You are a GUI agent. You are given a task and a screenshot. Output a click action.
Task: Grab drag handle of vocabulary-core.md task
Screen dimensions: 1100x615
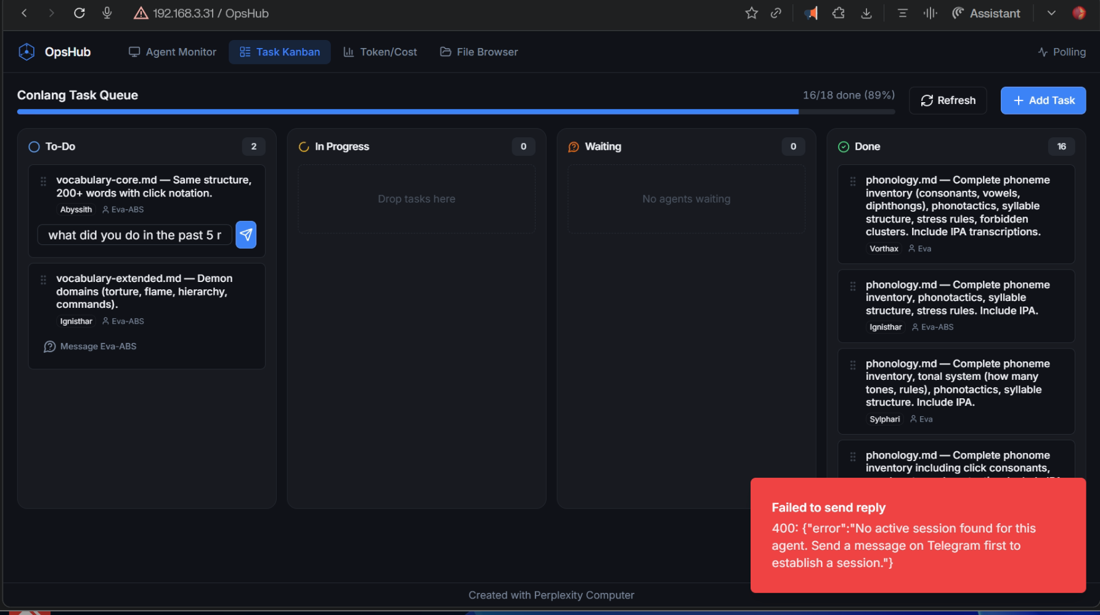[43, 181]
